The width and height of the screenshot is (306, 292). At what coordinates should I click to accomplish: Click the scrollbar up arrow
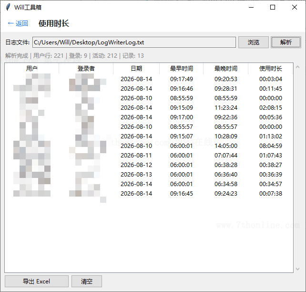tap(297, 67)
